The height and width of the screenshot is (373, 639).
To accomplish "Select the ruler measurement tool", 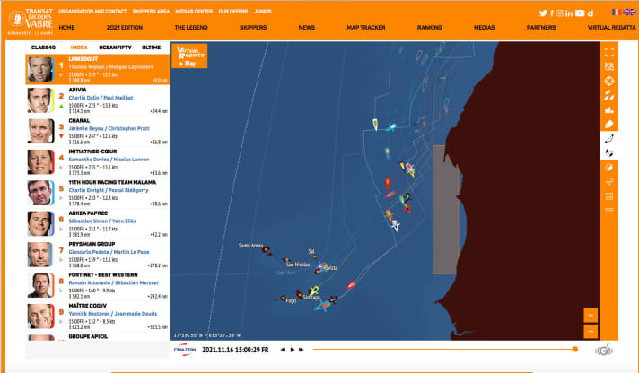I will tap(608, 125).
